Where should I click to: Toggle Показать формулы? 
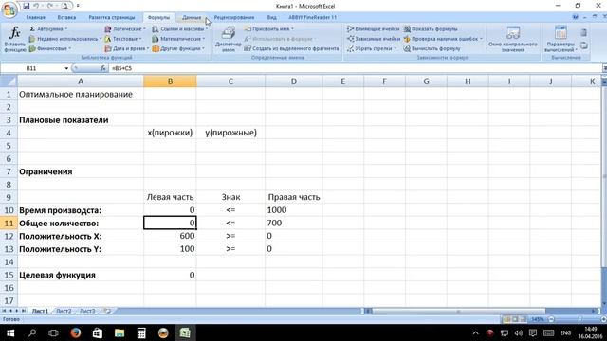click(431, 29)
